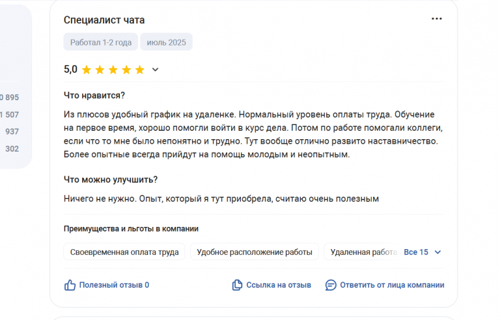Copy Ссылка на отзыв link
Screen dimensions: 500x320
tap(279, 285)
